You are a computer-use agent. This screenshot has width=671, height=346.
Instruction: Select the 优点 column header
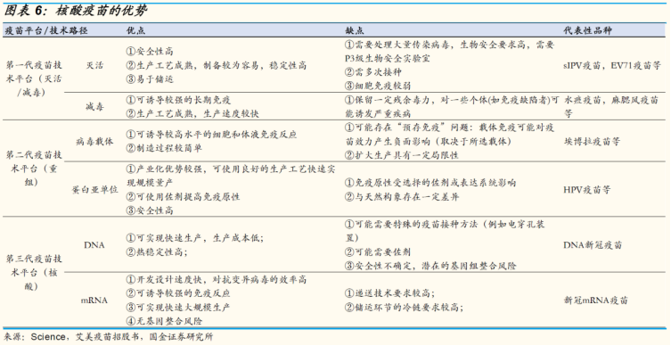(135, 30)
